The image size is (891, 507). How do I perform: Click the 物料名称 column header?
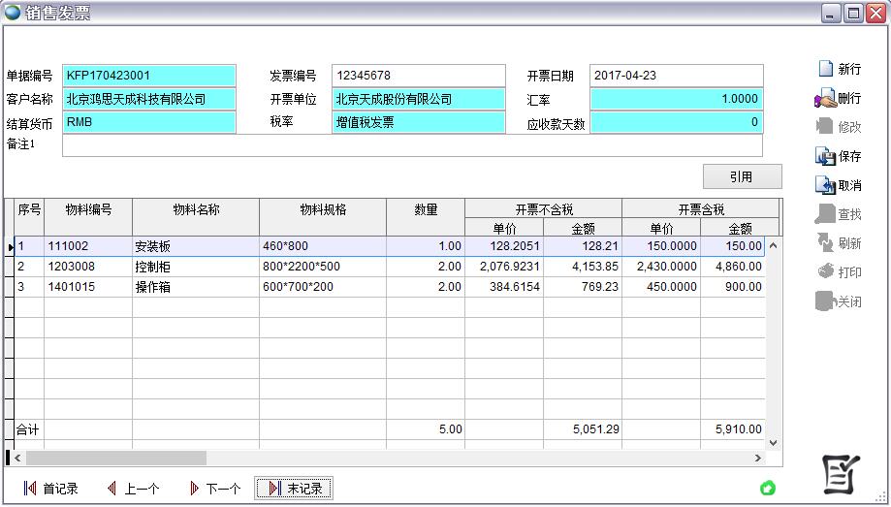[x=196, y=209]
